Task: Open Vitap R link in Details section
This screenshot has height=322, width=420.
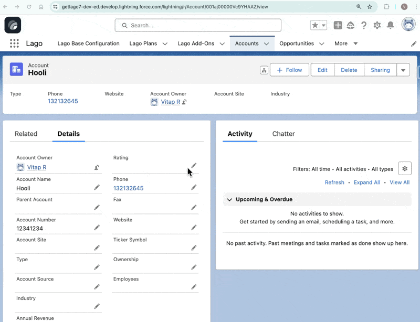Action: (37, 167)
